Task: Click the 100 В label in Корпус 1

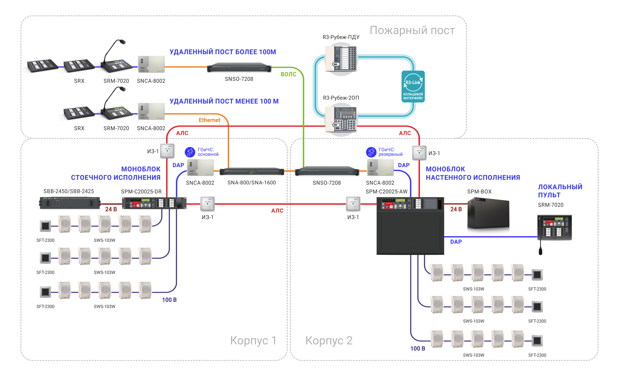Action: 169,300
